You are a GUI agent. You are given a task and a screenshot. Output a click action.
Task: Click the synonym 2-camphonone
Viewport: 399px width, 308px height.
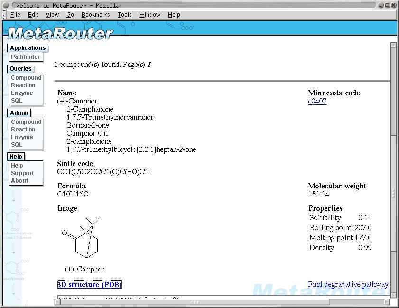pyautogui.click(x=89, y=141)
